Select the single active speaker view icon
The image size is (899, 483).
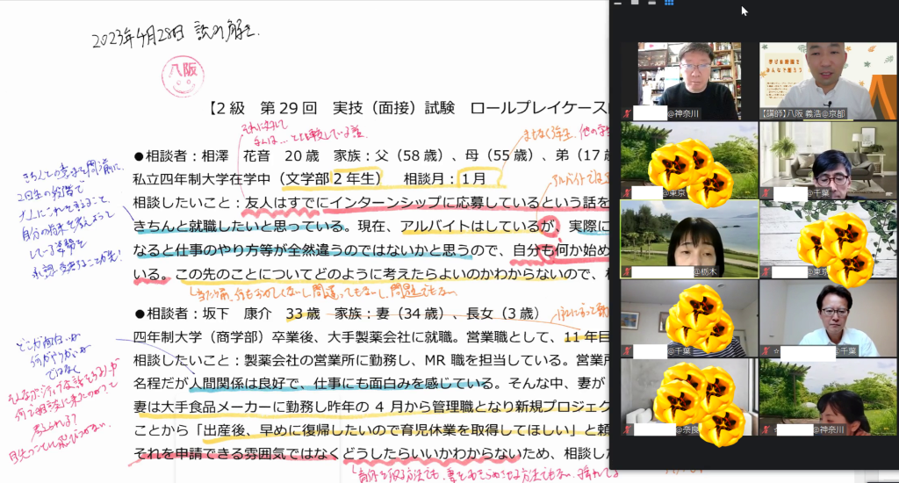click(x=636, y=4)
